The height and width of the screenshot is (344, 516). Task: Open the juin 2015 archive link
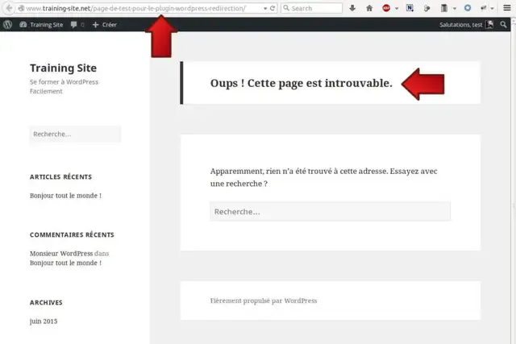[x=44, y=321]
